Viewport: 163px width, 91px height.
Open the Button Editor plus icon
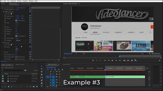160,61
